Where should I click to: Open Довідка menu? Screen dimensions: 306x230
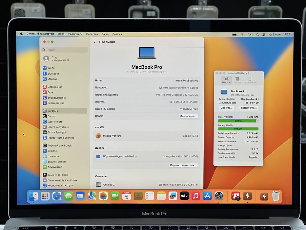coord(117,34)
